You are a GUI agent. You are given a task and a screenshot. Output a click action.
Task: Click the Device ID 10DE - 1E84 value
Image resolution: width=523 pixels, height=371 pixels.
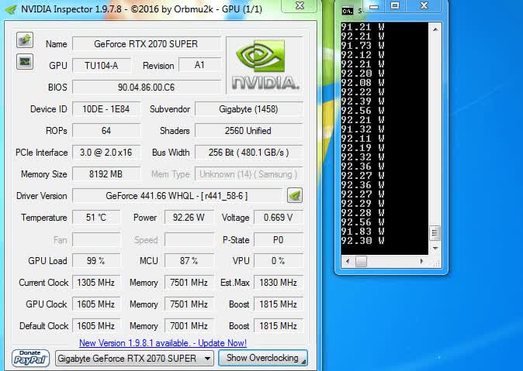(x=106, y=109)
